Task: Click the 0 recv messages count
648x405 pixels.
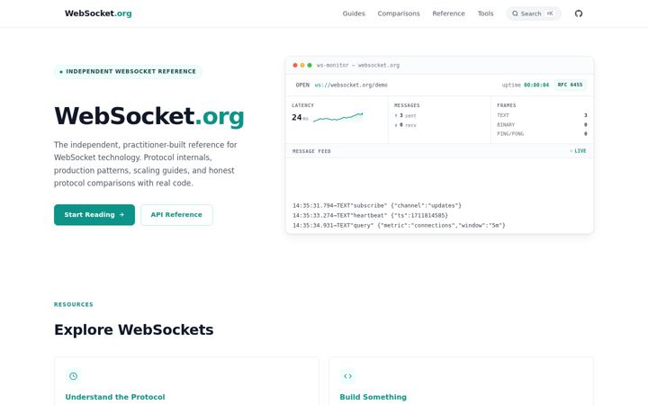Action: [x=405, y=125]
